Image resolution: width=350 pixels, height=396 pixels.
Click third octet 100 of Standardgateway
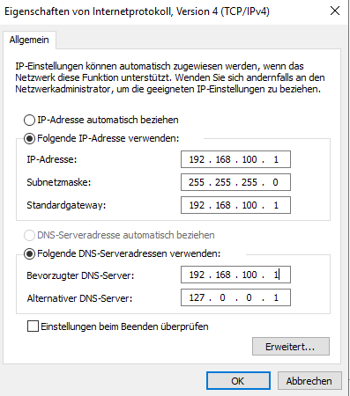(249, 205)
